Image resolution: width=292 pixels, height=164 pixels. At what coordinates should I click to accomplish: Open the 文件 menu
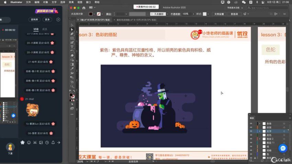[28, 2]
